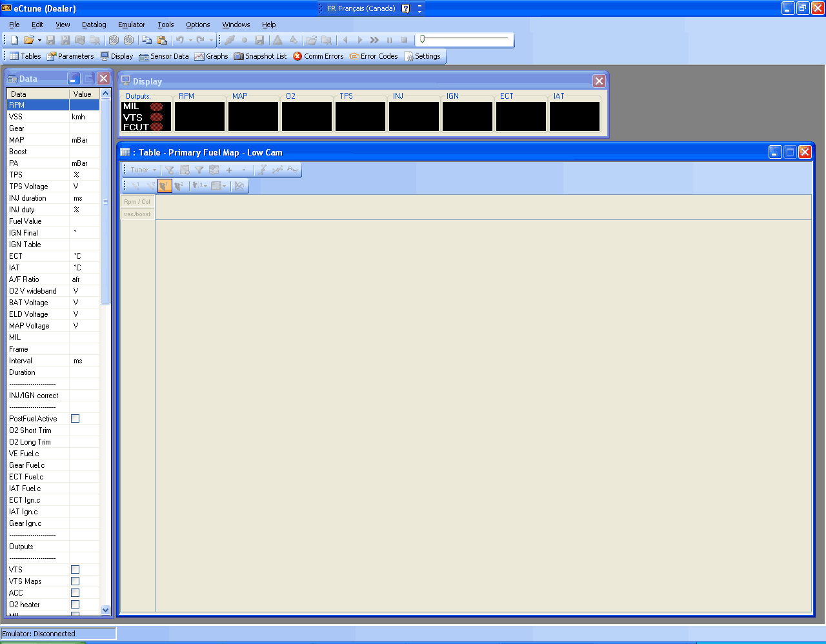Screen dimensions: 826x644
Task: Open the dropdown arrow beside Open folder
Action: pyautogui.click(x=39, y=40)
